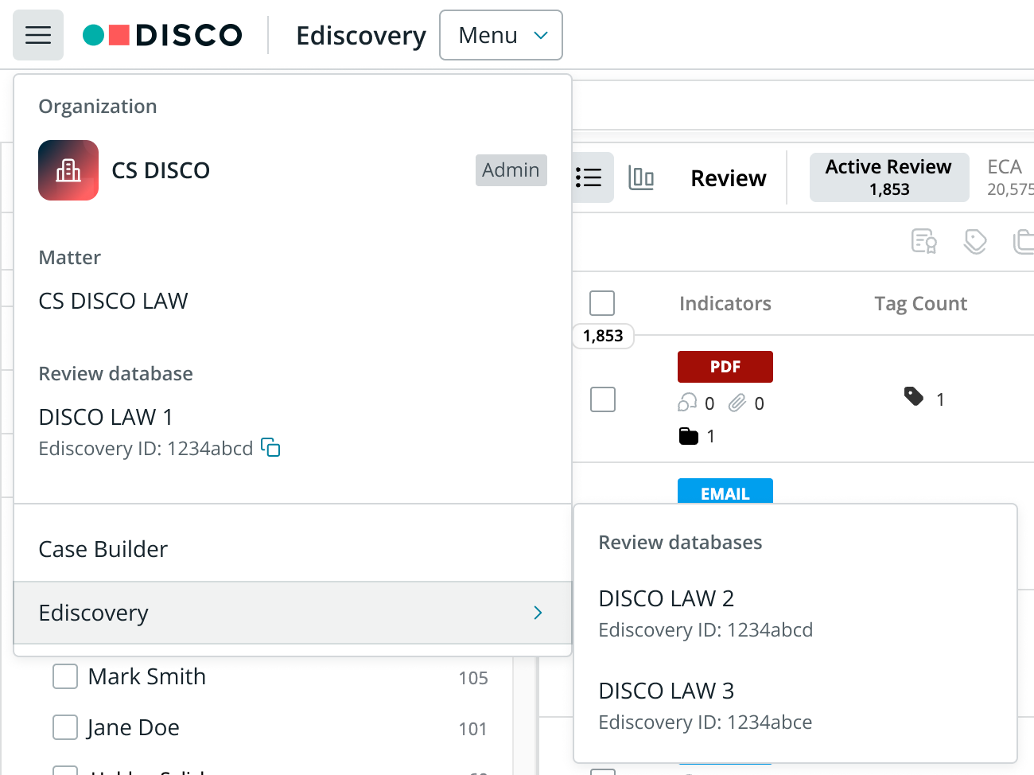Click the Mark Smith count 105

(473, 678)
